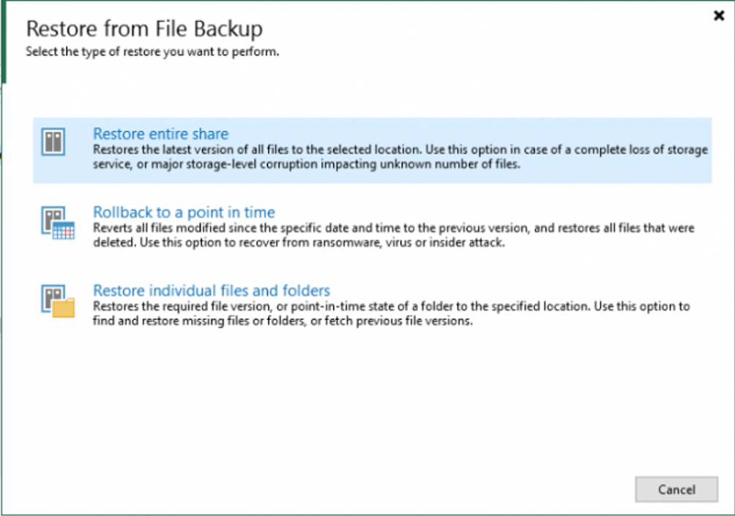Click the "Restore from File Backup" heading
Image resolution: width=735 pixels, height=516 pixels.
[x=144, y=29]
